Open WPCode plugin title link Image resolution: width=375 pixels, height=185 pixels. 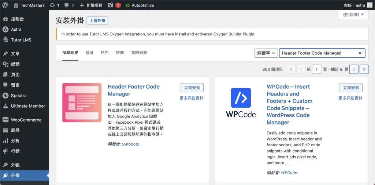click(x=289, y=104)
